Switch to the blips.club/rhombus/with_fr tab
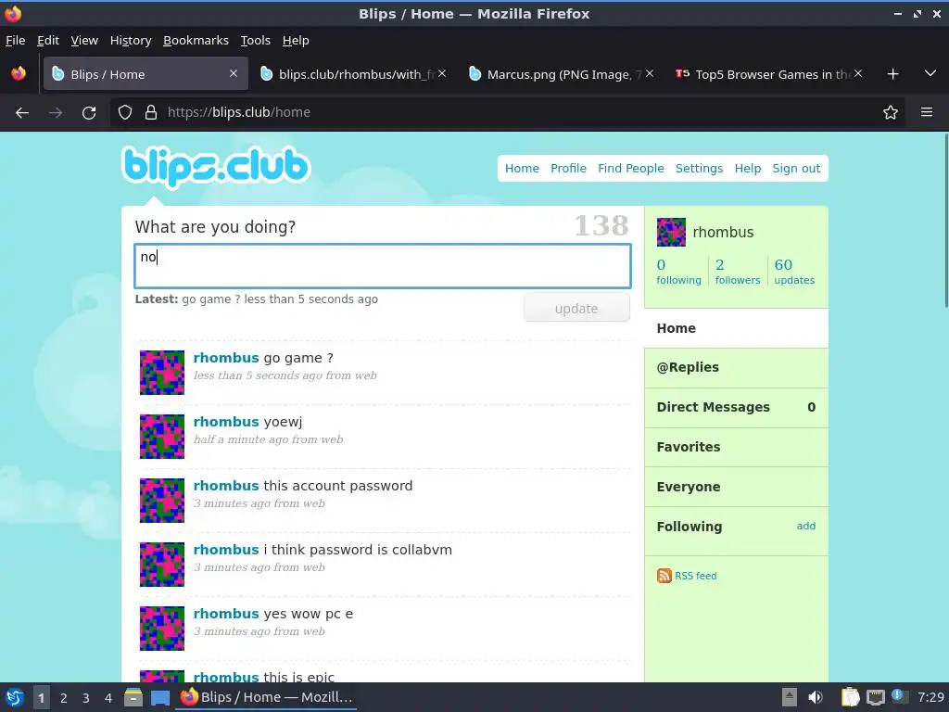 pos(354,74)
